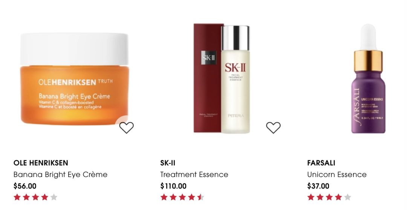Viewport: 407px width, 210px height.
Task: Open the orange Ole Henriksen jar image
Action: 74,79
